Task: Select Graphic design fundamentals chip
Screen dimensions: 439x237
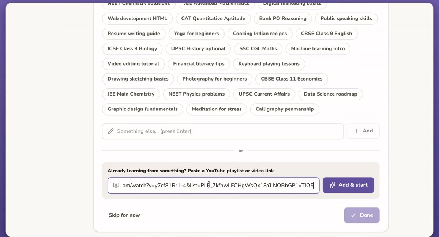Action: 143,109
